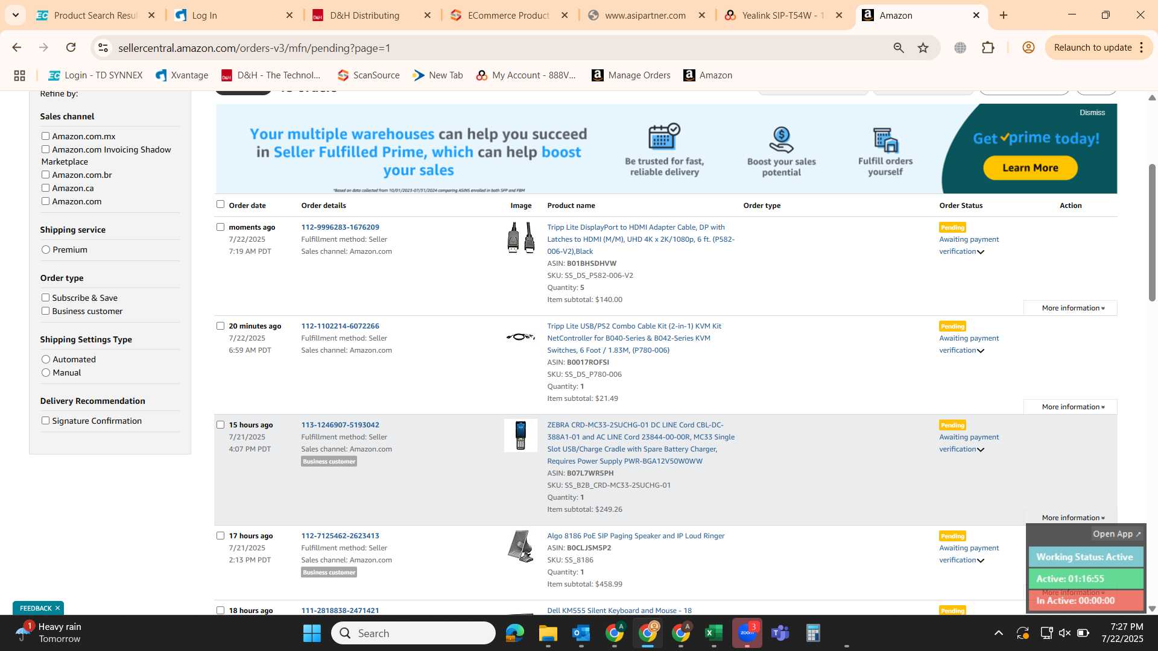Open the browser extensions puzzle icon
Screen dimensions: 1158x651
(x=988, y=48)
